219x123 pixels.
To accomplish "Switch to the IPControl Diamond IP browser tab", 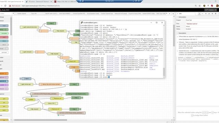I will tap(39, 1).
